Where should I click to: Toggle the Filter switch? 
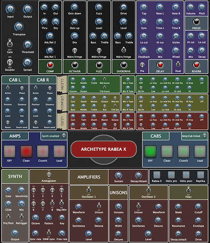[x=188, y=190]
